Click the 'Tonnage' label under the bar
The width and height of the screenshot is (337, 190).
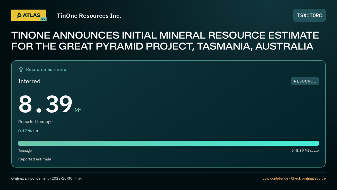(25, 151)
